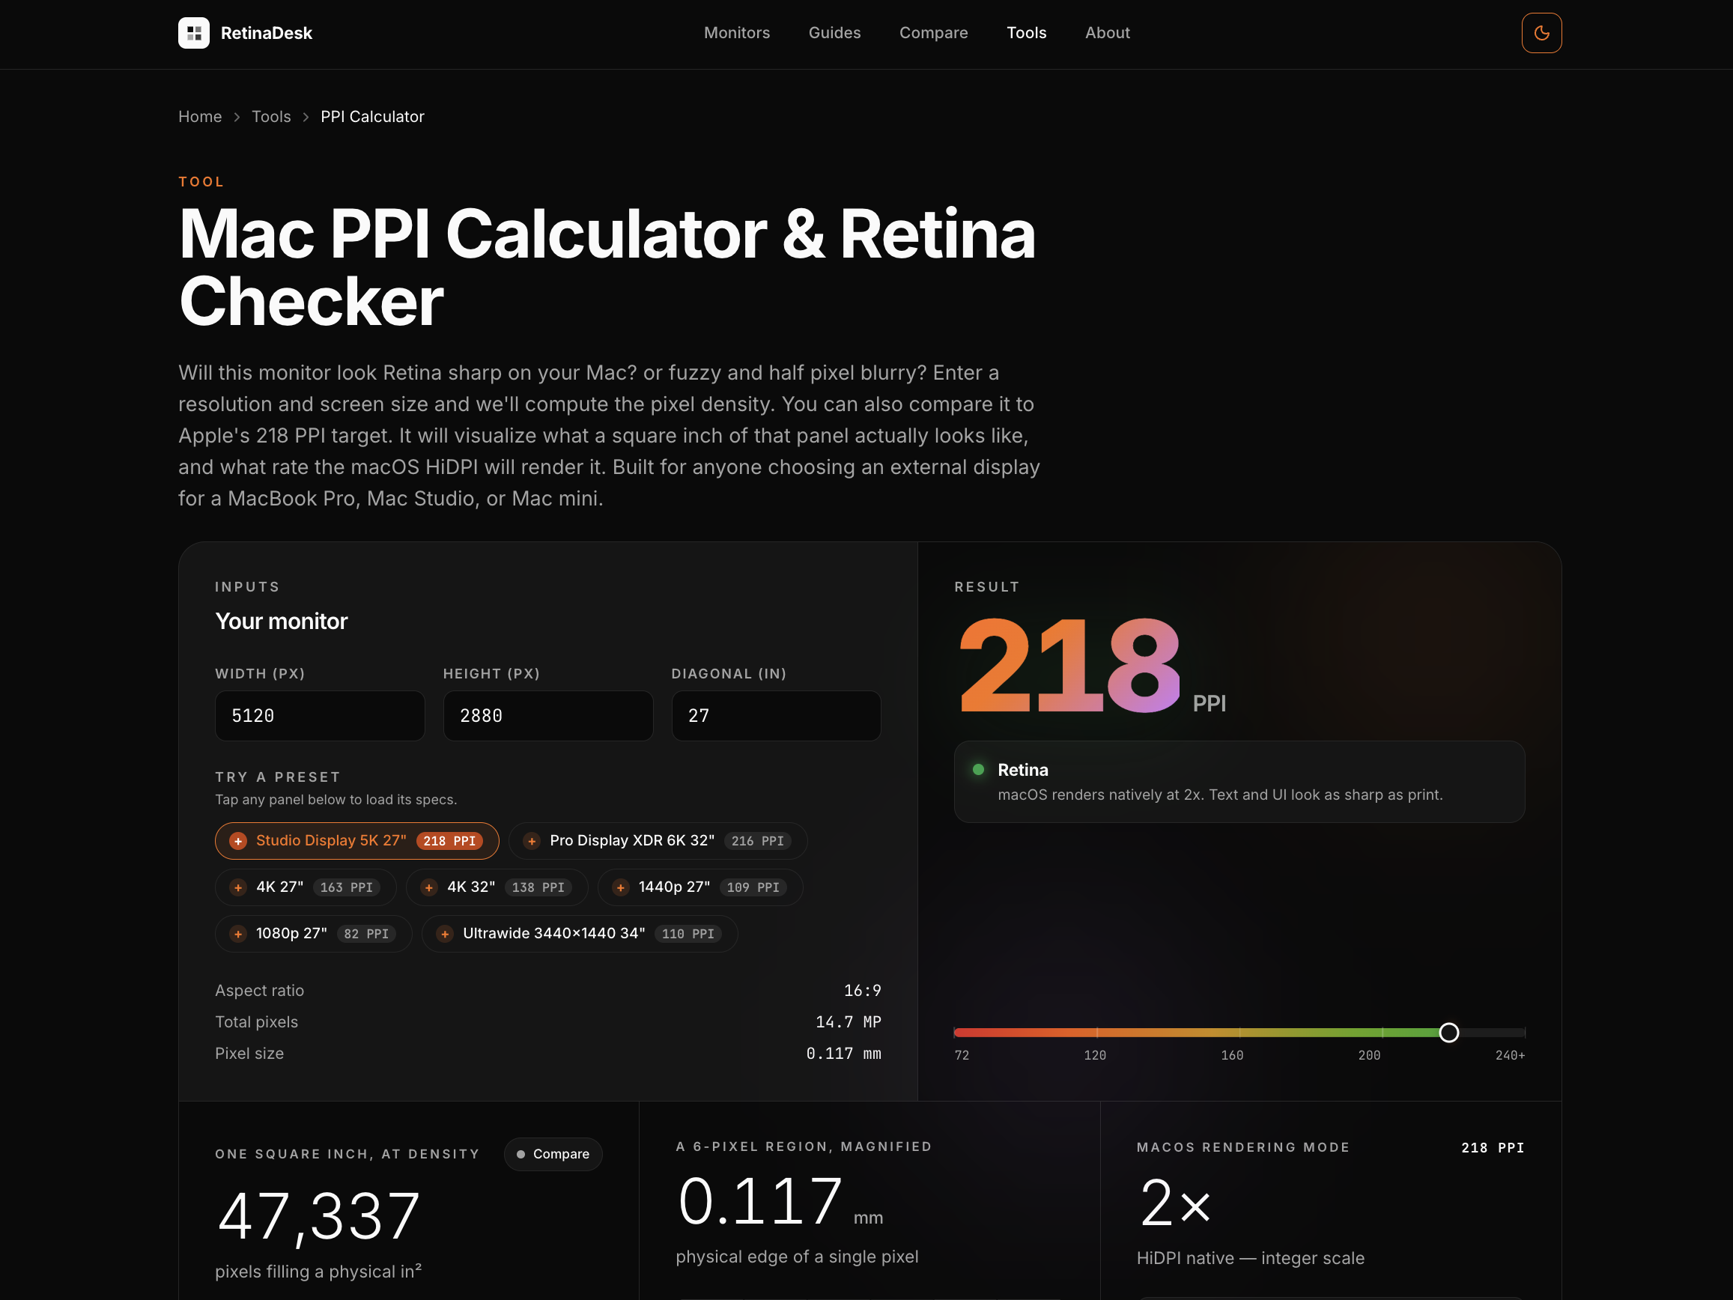1733x1300 pixels.
Task: Click the Aspect ratio value 16:9
Action: (862, 991)
